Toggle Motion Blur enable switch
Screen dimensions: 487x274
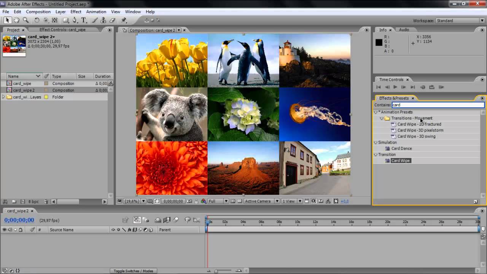tap(176, 220)
